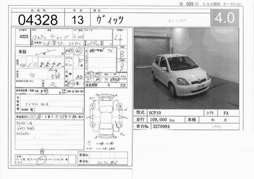254x179 pixels.
Task: Click the handwritten date 01/Jun
Action: pyautogui.click(x=177, y=21)
